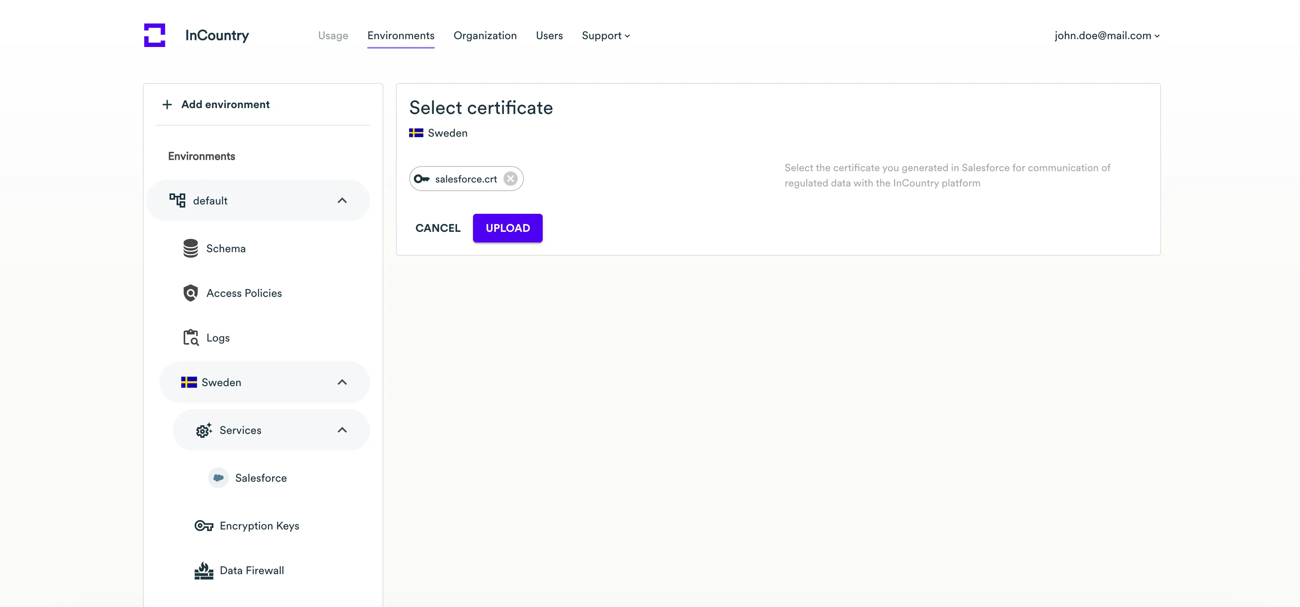Click the Encryption Keys key icon
The image size is (1300, 607).
tap(203, 526)
